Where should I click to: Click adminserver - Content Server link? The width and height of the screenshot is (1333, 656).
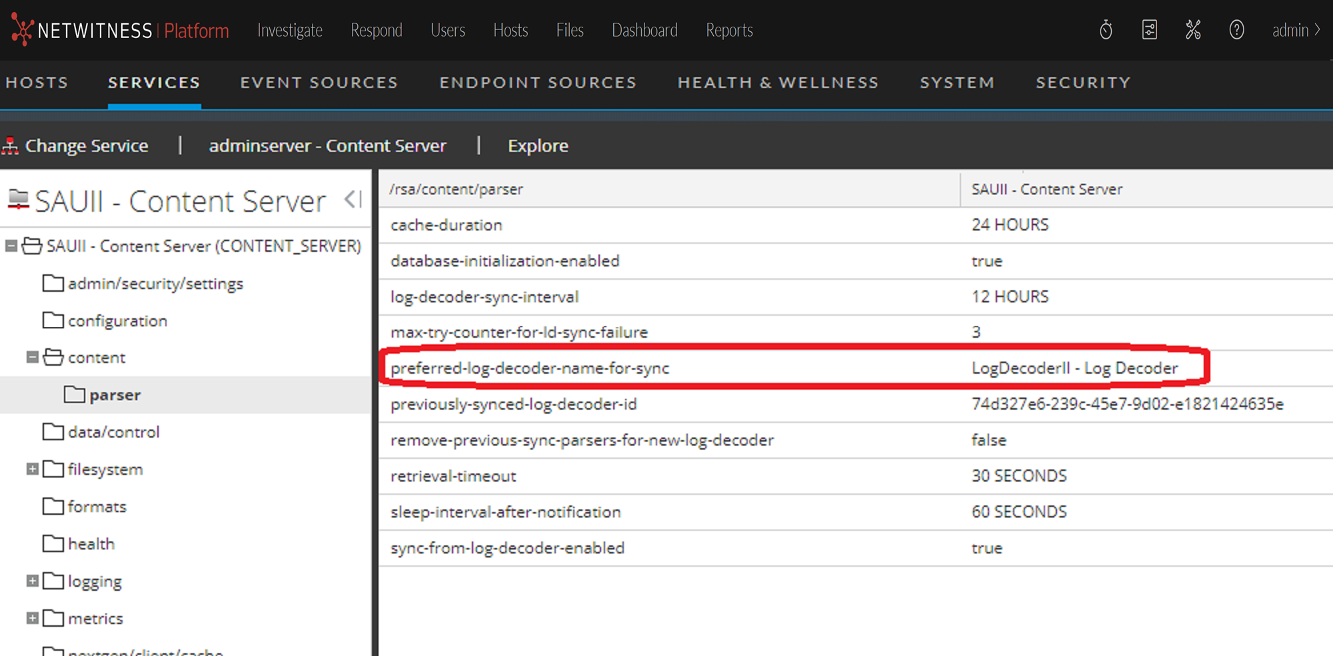point(327,145)
